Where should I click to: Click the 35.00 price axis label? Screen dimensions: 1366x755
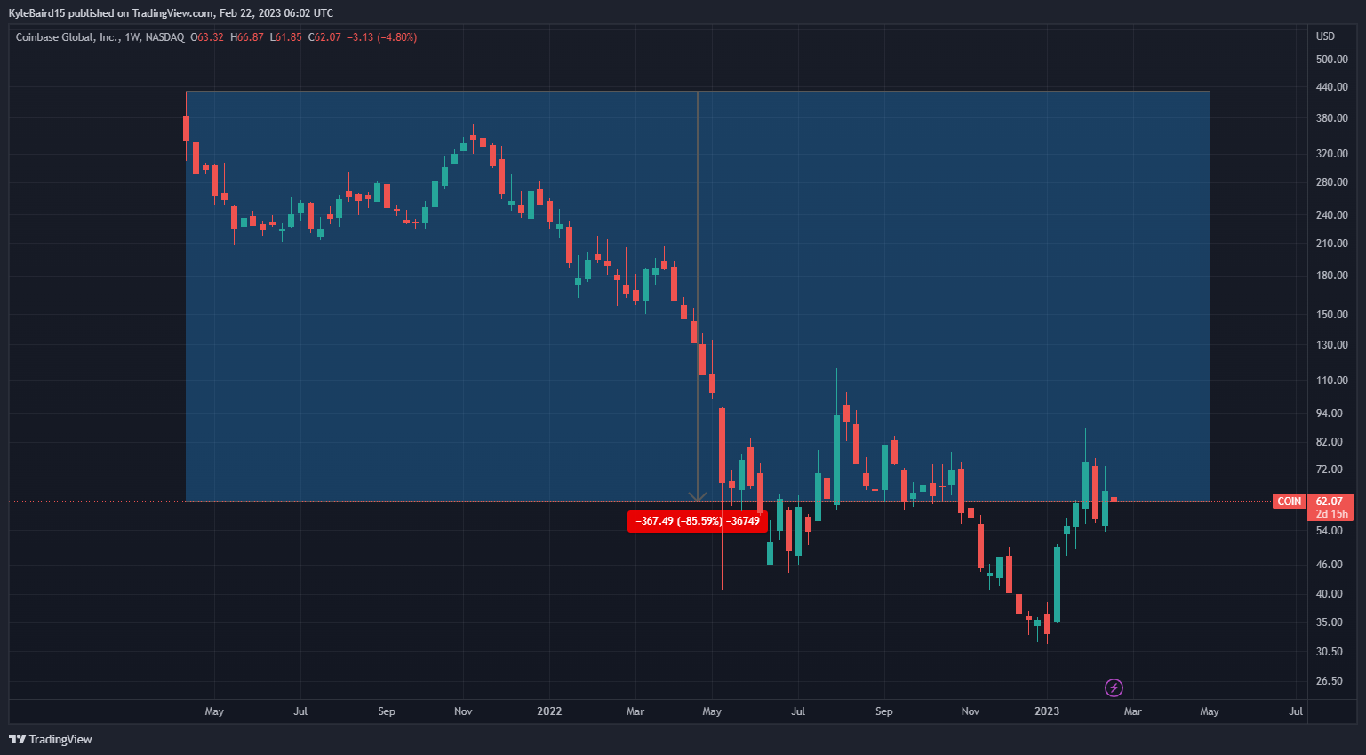(x=1330, y=622)
